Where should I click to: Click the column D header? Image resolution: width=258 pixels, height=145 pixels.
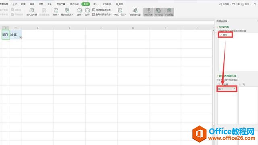[15, 28]
